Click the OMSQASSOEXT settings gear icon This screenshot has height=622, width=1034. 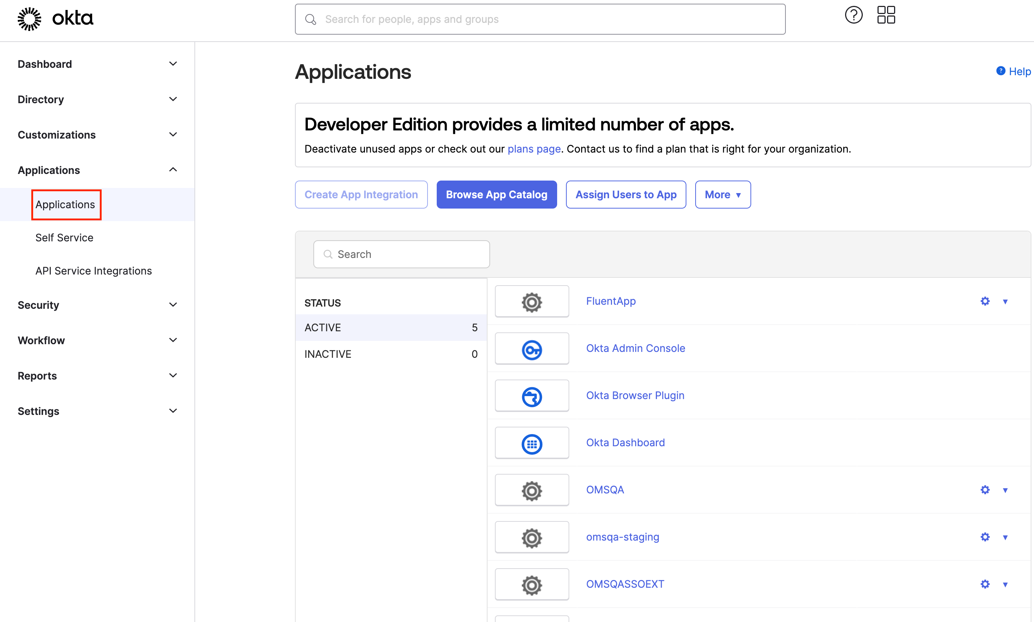[x=985, y=584]
